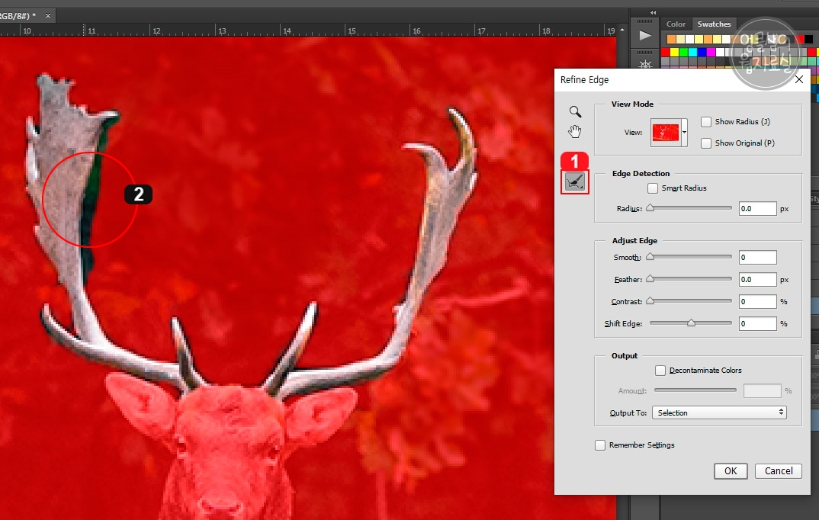
Task: Check Decontaminate Colors option
Action: 660,370
